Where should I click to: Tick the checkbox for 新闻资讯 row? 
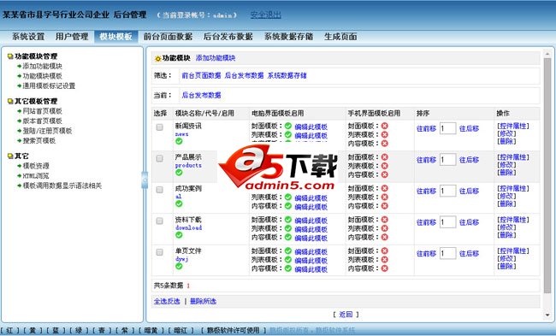[160, 127]
